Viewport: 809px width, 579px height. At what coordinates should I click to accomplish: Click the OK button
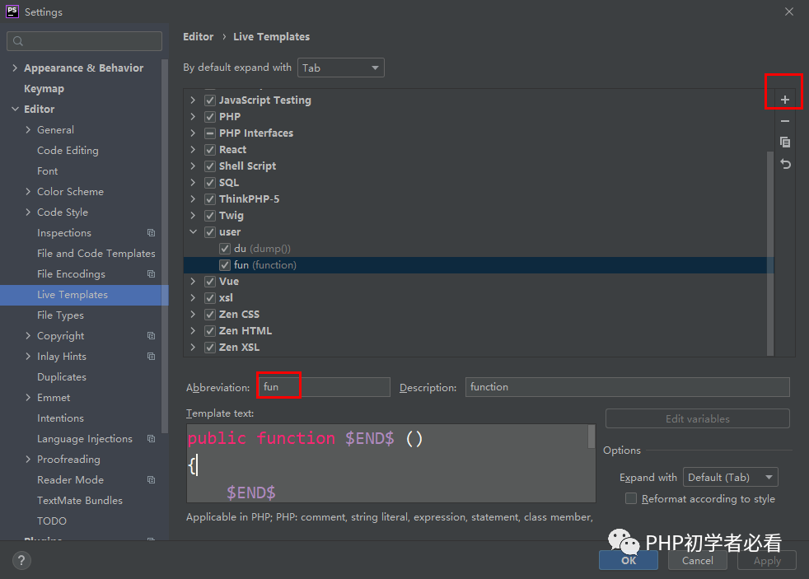(x=629, y=560)
